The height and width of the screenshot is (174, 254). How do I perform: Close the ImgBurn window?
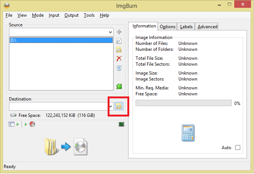[x=242, y=4]
